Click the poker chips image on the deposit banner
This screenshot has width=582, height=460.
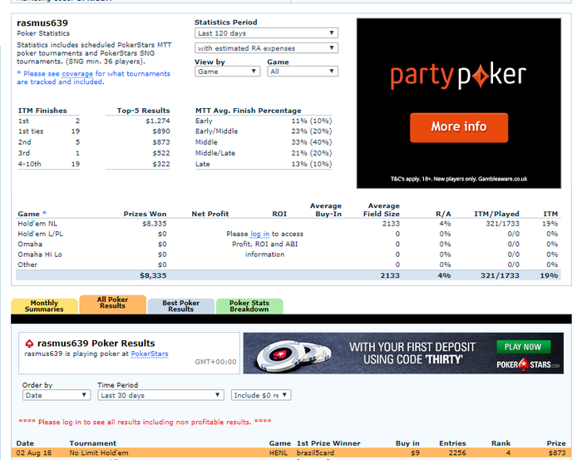tap(294, 356)
